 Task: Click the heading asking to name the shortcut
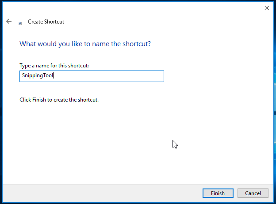(x=85, y=44)
